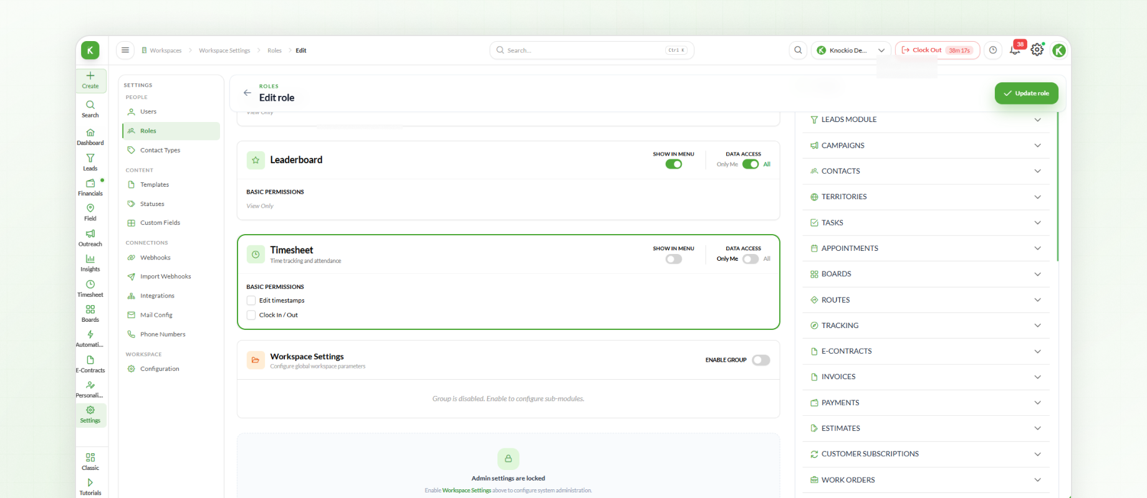Open the notifications bell icon

tap(1015, 50)
